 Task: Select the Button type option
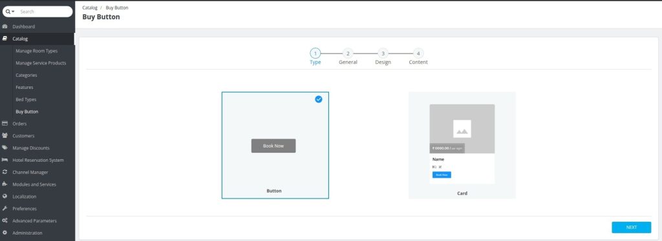(275, 145)
